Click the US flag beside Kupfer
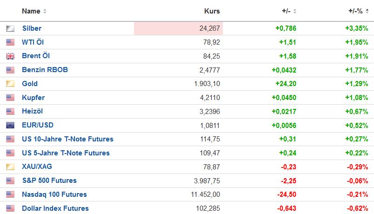The width and height of the screenshot is (374, 214). (x=10, y=98)
